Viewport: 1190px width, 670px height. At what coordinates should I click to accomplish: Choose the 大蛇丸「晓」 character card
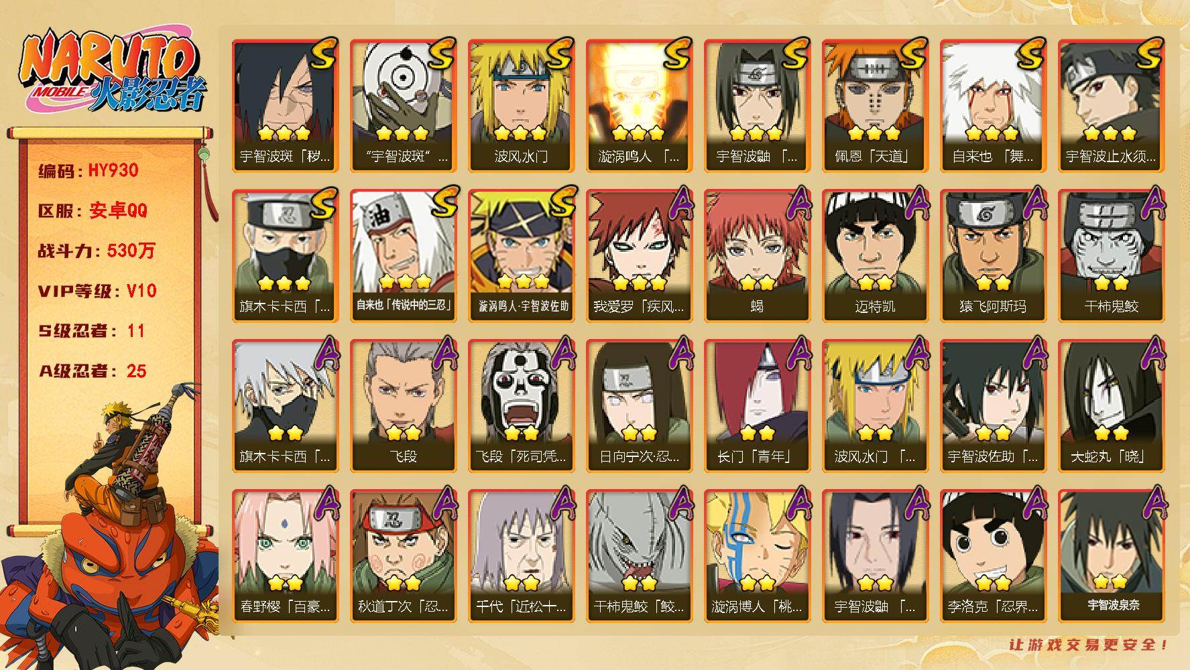[1111, 405]
